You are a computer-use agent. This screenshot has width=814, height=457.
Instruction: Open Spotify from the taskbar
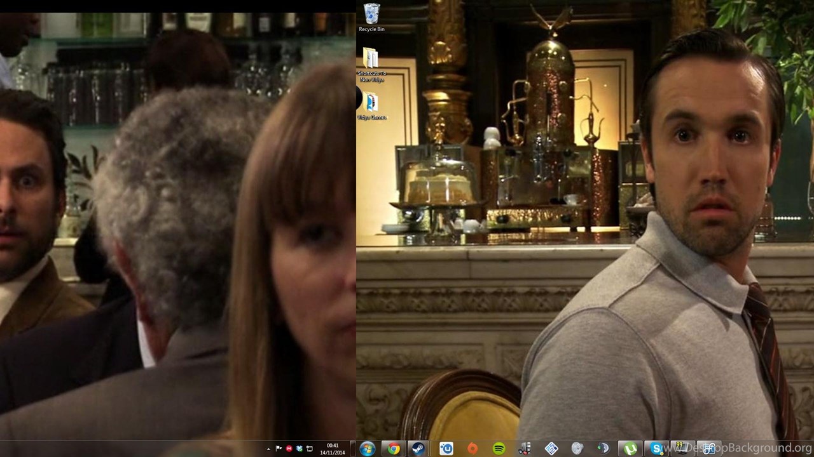click(x=499, y=449)
